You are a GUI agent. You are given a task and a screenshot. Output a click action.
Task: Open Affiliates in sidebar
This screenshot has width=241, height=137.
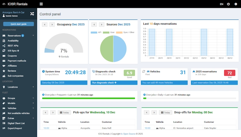tap(12, 66)
